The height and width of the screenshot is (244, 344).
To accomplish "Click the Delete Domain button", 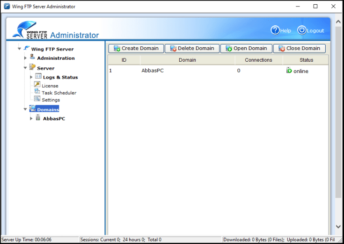I will tap(192, 49).
